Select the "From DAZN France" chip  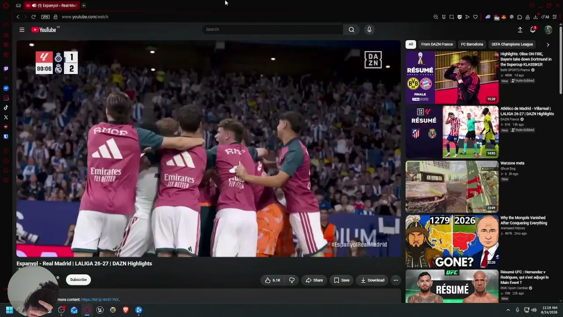point(437,44)
